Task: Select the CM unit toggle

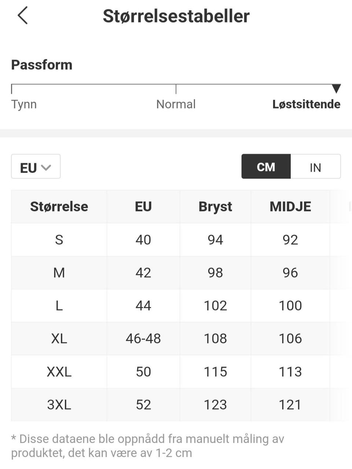Action: point(266,167)
